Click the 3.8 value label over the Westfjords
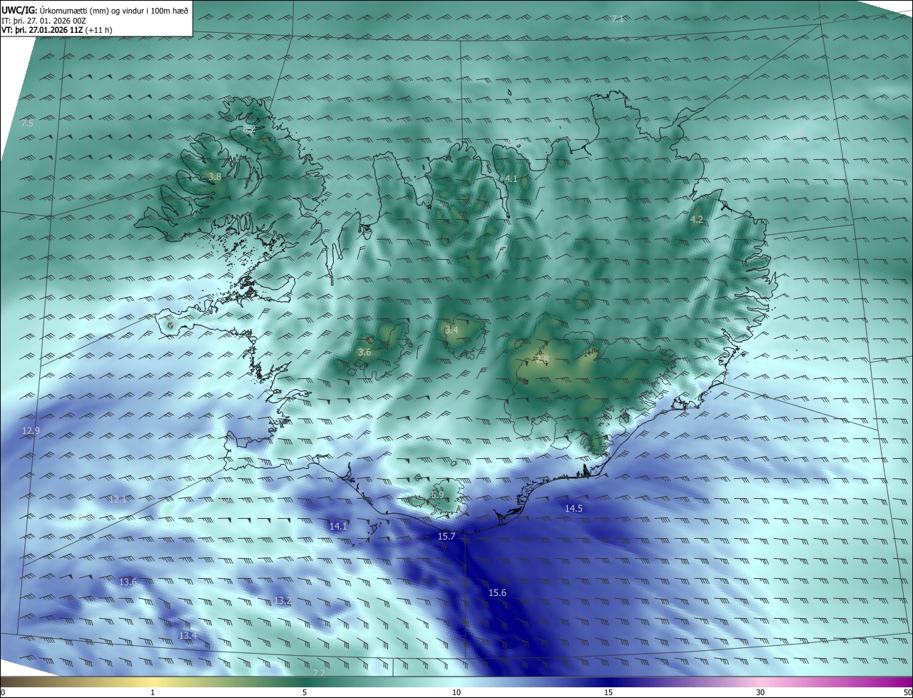Image resolution: width=913 pixels, height=698 pixels. click(215, 176)
